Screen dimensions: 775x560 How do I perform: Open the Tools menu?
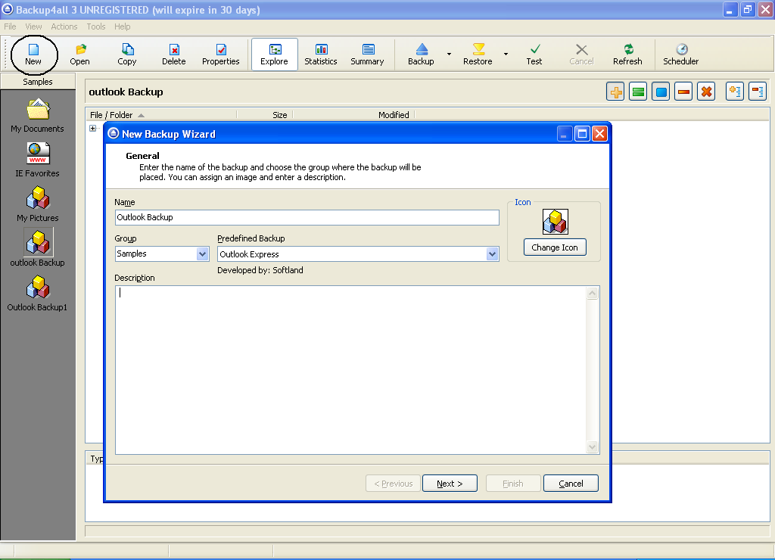point(96,26)
